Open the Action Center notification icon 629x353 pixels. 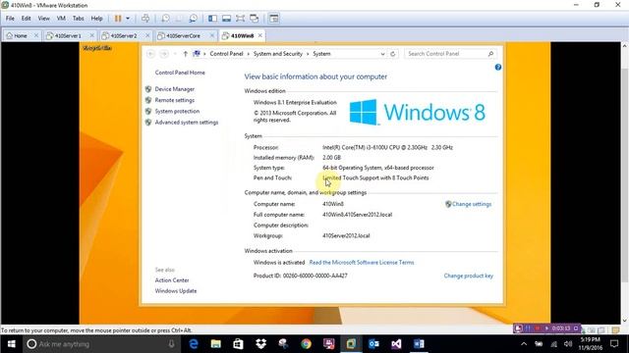[x=614, y=344]
